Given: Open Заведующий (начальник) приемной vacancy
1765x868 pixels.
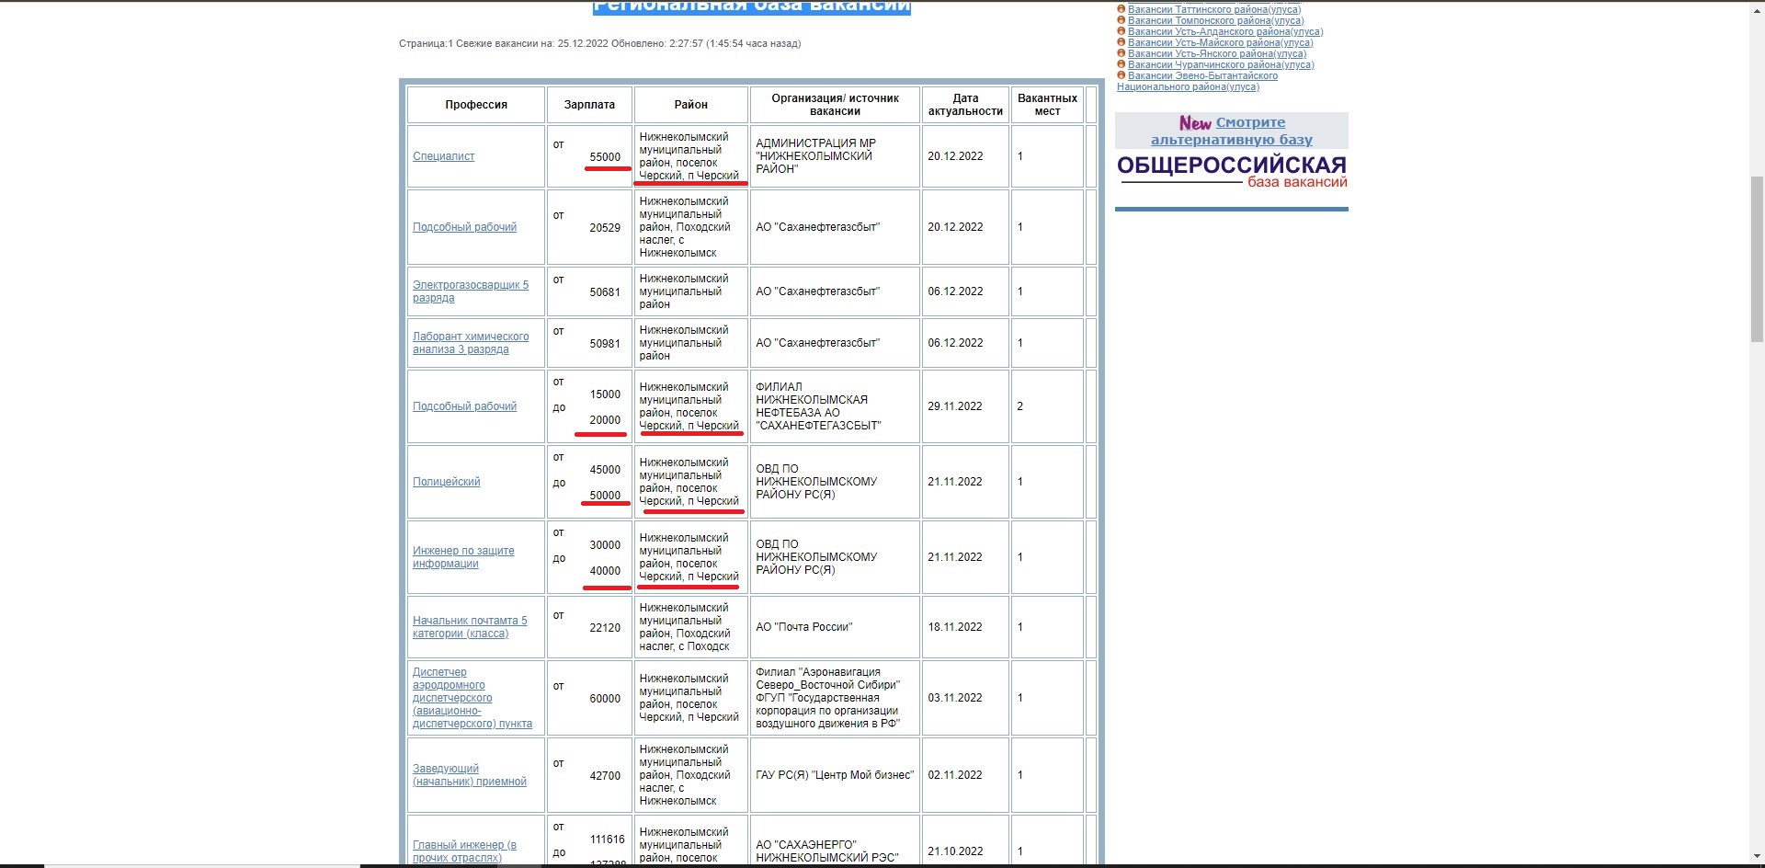Looking at the screenshot, I should [x=470, y=775].
